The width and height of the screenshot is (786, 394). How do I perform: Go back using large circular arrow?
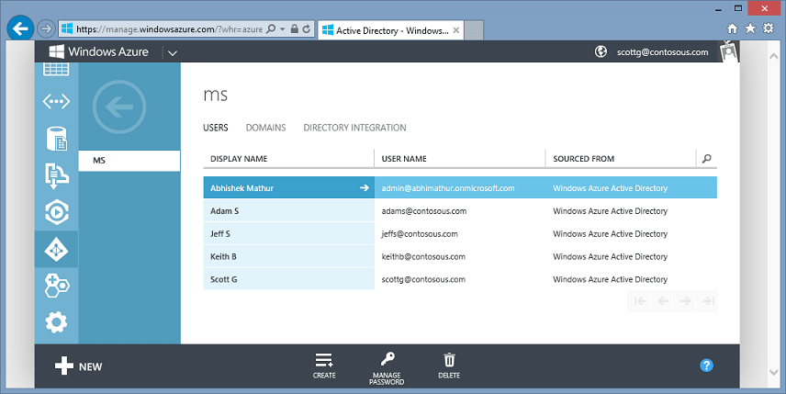tap(119, 107)
